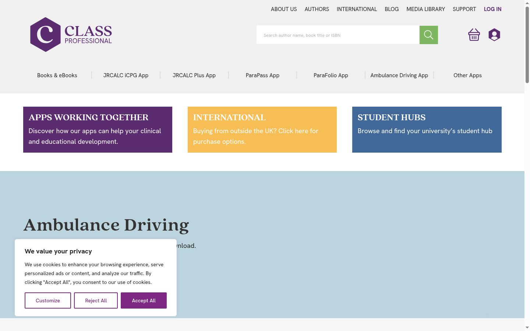Open the ParaFolio App menu item
Image resolution: width=530 pixels, height=331 pixels.
(331, 75)
